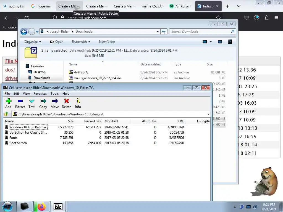
Task: Open the dos/ link in the index page
Action: [x=10, y=70]
